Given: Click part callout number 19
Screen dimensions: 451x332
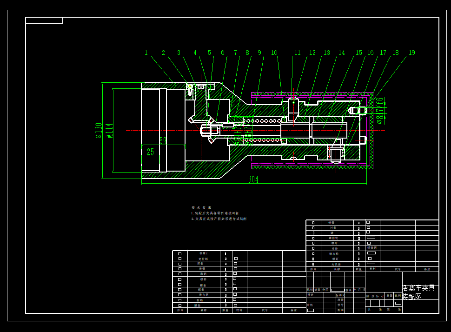Looking at the screenshot, I should tap(412, 53).
